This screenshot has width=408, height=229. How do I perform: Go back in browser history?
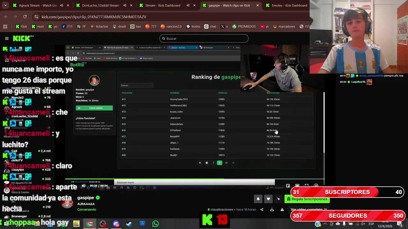point(6,17)
